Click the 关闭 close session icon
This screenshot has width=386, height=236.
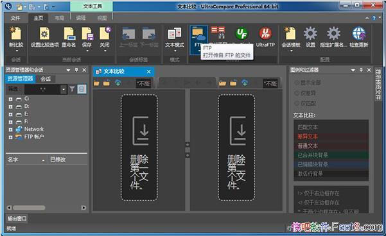click(105, 34)
